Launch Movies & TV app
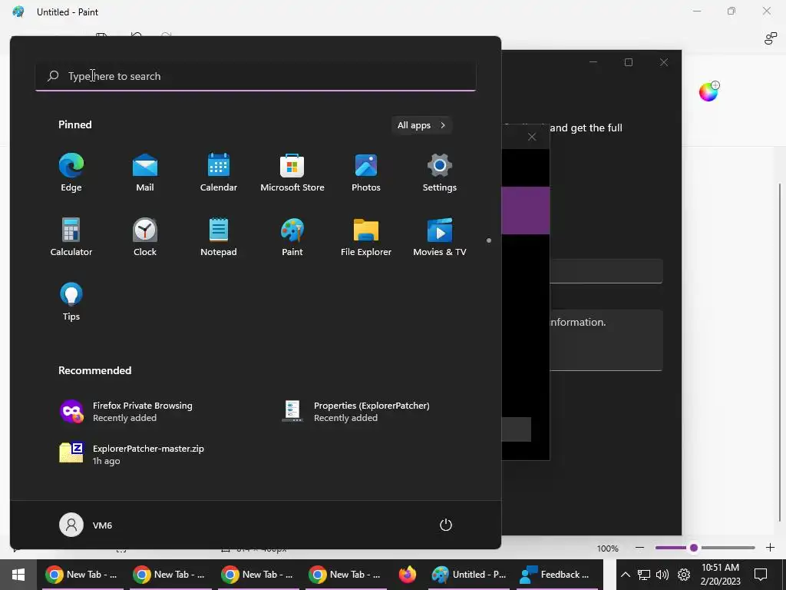The image size is (786, 590). point(440,237)
